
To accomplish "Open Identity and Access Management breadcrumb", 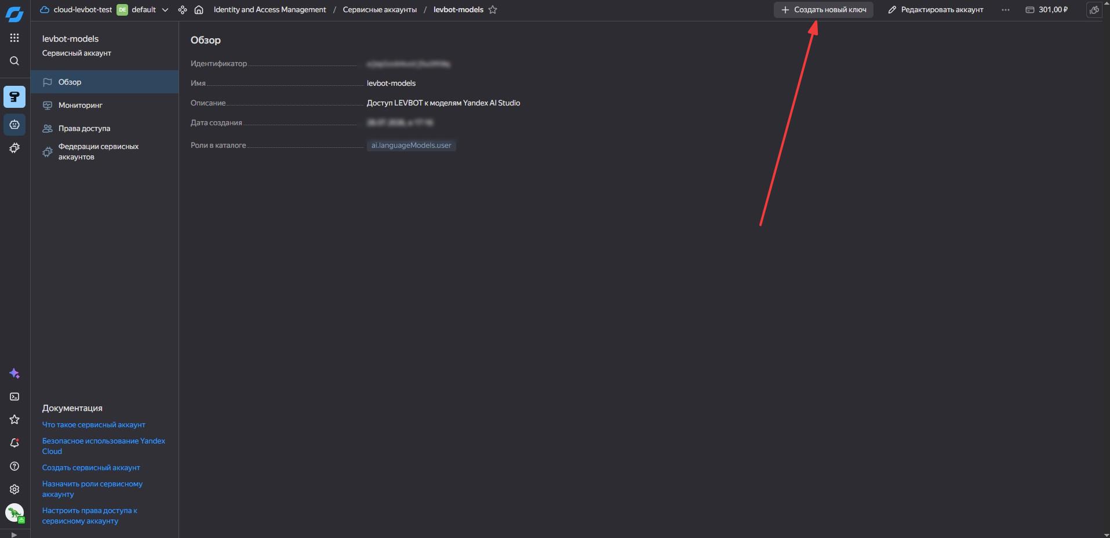I will click(x=270, y=10).
